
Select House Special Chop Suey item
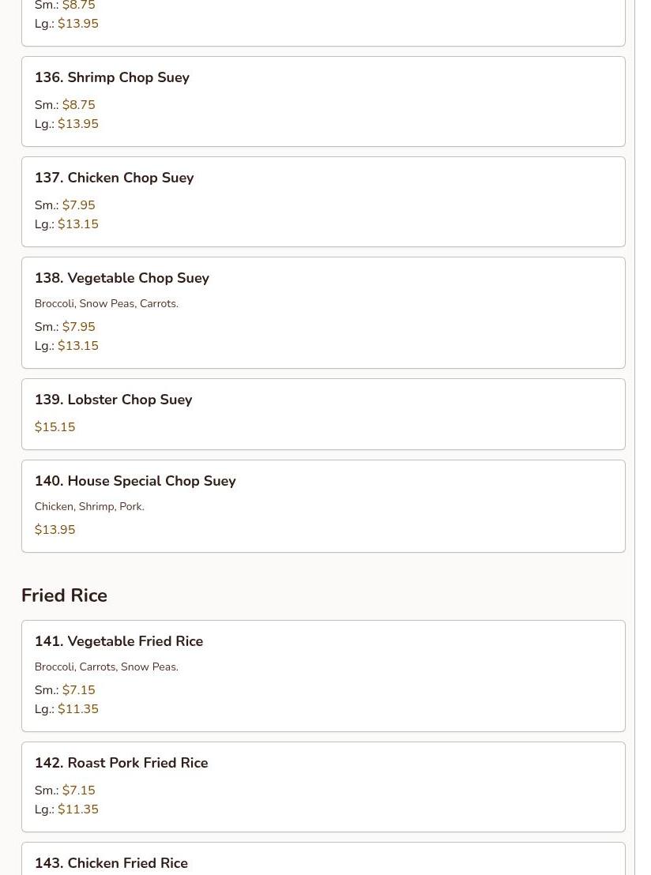[151, 481]
